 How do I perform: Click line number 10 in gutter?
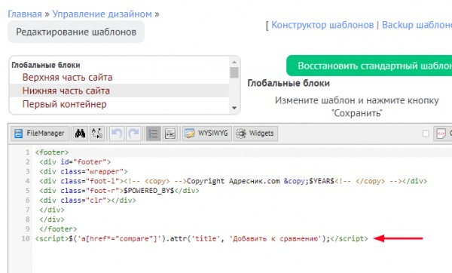(x=26, y=238)
